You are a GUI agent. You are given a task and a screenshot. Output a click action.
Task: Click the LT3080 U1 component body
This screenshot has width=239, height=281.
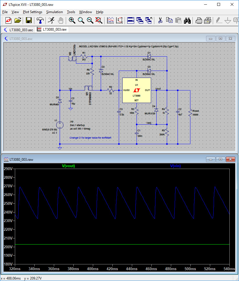137,90
